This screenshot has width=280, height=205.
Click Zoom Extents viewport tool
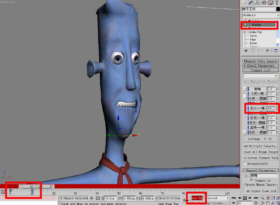[x=273, y=198]
